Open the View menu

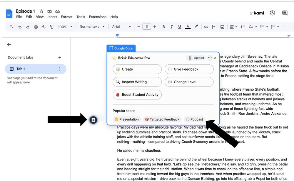(x=40, y=17)
